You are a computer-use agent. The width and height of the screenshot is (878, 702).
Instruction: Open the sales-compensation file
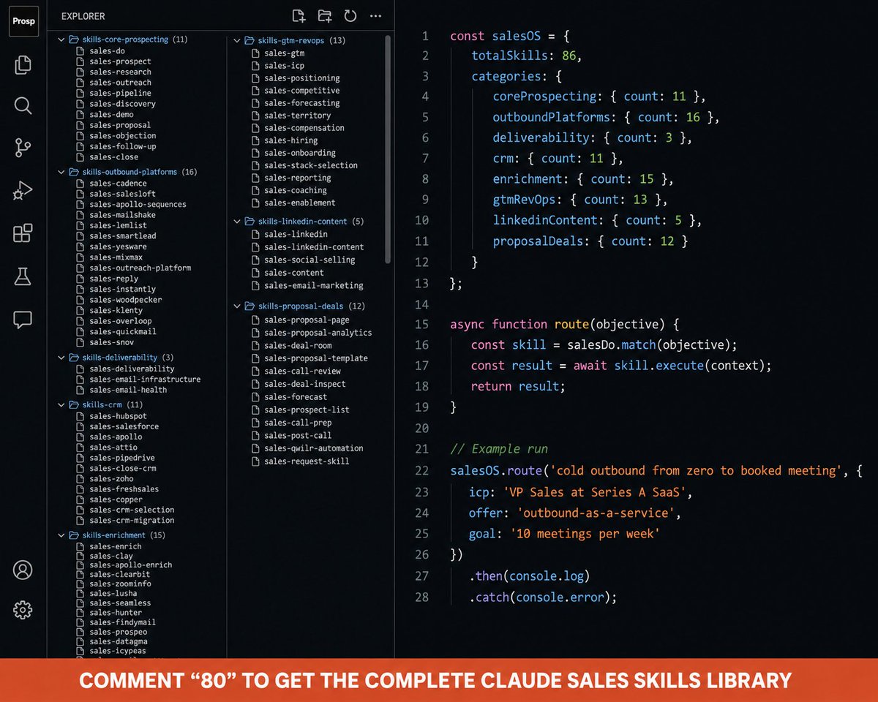tap(304, 128)
